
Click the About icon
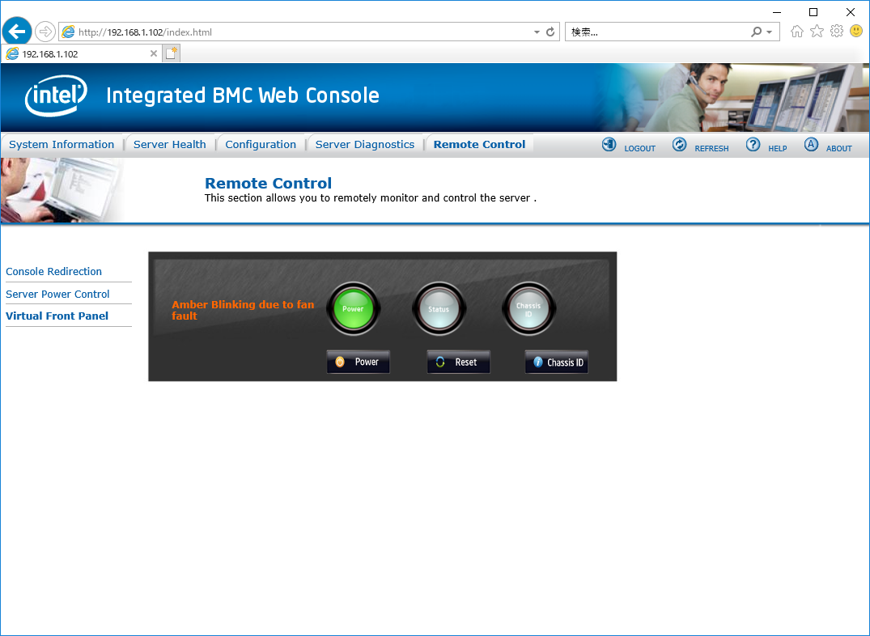coord(811,145)
